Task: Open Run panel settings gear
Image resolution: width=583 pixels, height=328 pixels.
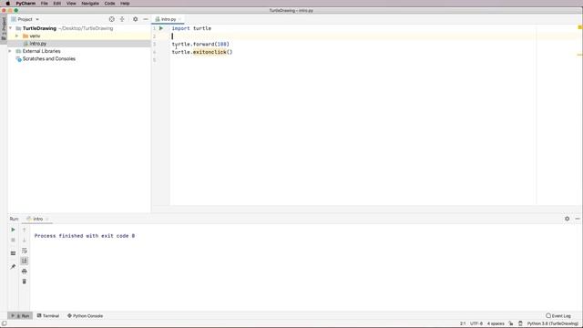Action: click(x=567, y=219)
